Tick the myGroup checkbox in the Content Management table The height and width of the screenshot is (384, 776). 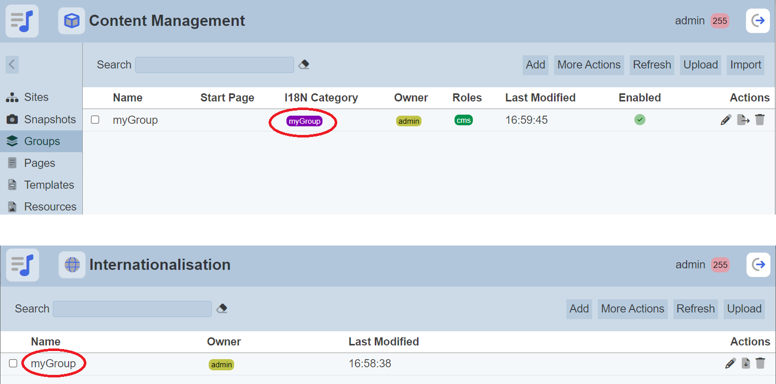click(x=95, y=120)
